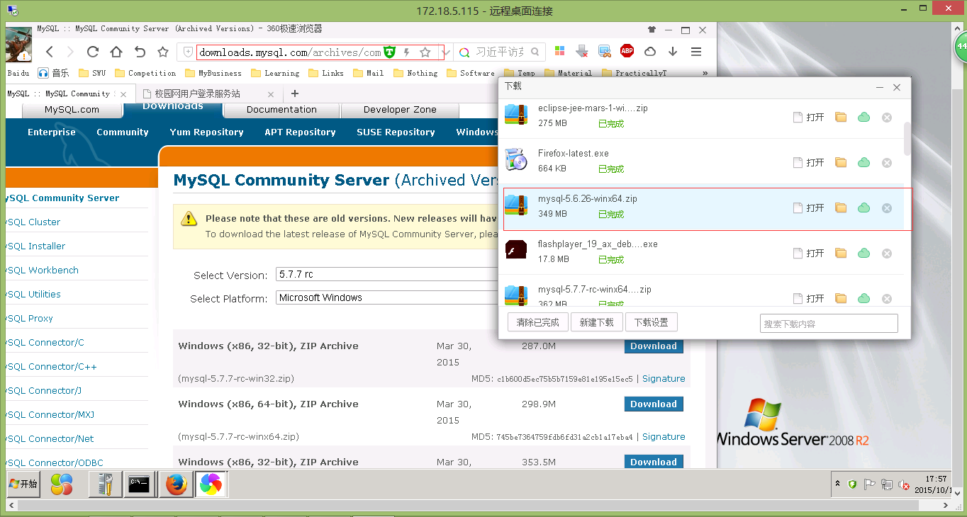Screen dimensions: 967x517
Task: Show hidden system tray icons arrow
Action: 837,484
